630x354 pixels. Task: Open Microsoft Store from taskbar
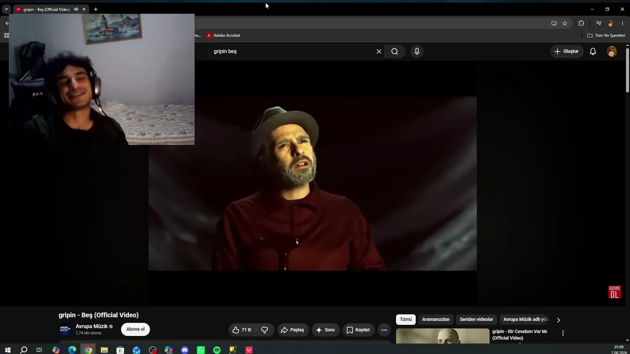pos(120,350)
